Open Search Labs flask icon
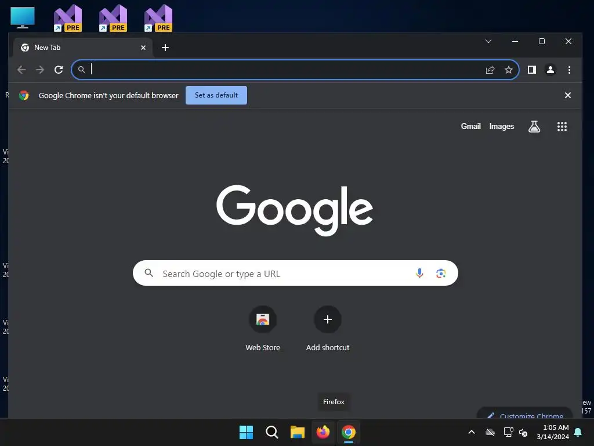This screenshot has height=446, width=594. 534,127
